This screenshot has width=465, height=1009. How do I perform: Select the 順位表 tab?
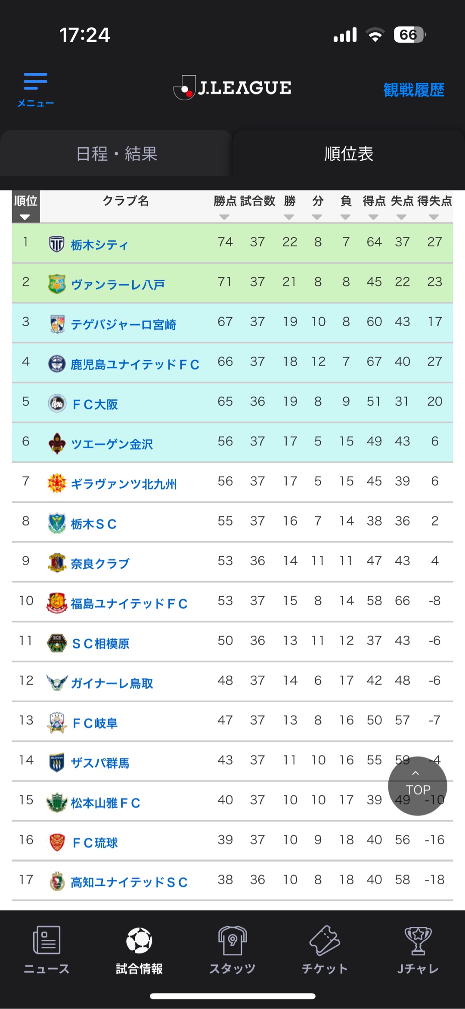[x=349, y=154]
